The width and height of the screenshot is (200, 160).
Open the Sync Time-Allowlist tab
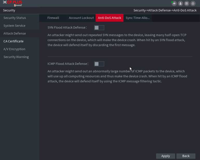[x=137, y=18]
